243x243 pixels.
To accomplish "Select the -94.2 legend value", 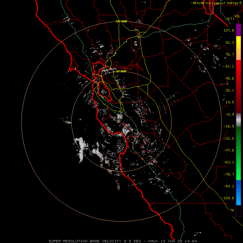I will pos(229,186).
